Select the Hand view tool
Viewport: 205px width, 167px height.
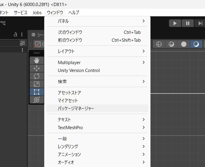click(x=37, y=61)
